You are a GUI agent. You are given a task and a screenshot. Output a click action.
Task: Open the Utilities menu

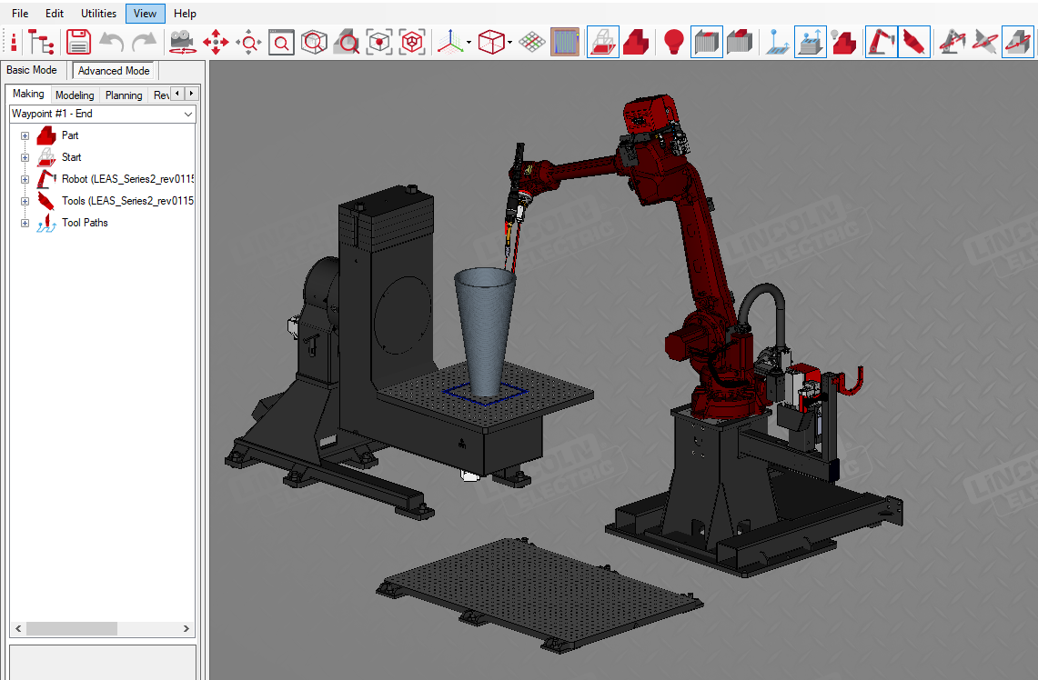click(x=98, y=14)
